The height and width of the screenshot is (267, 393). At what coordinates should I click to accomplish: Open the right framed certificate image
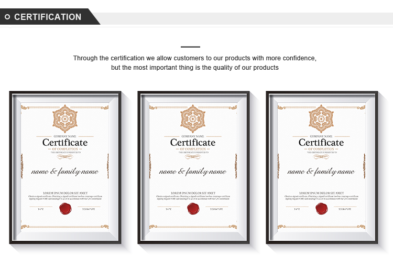pyautogui.click(x=322, y=167)
